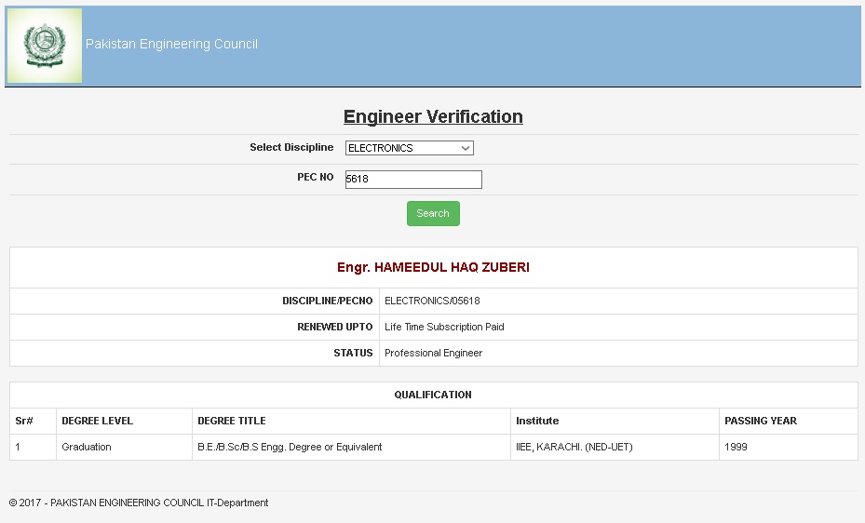Select the engineer name Hameedul Haq Zuberi

433,267
